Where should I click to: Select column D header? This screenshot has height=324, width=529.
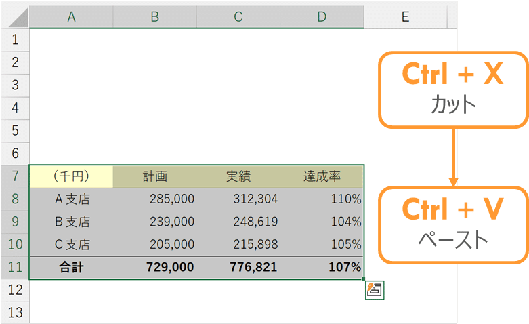pyautogui.click(x=322, y=17)
